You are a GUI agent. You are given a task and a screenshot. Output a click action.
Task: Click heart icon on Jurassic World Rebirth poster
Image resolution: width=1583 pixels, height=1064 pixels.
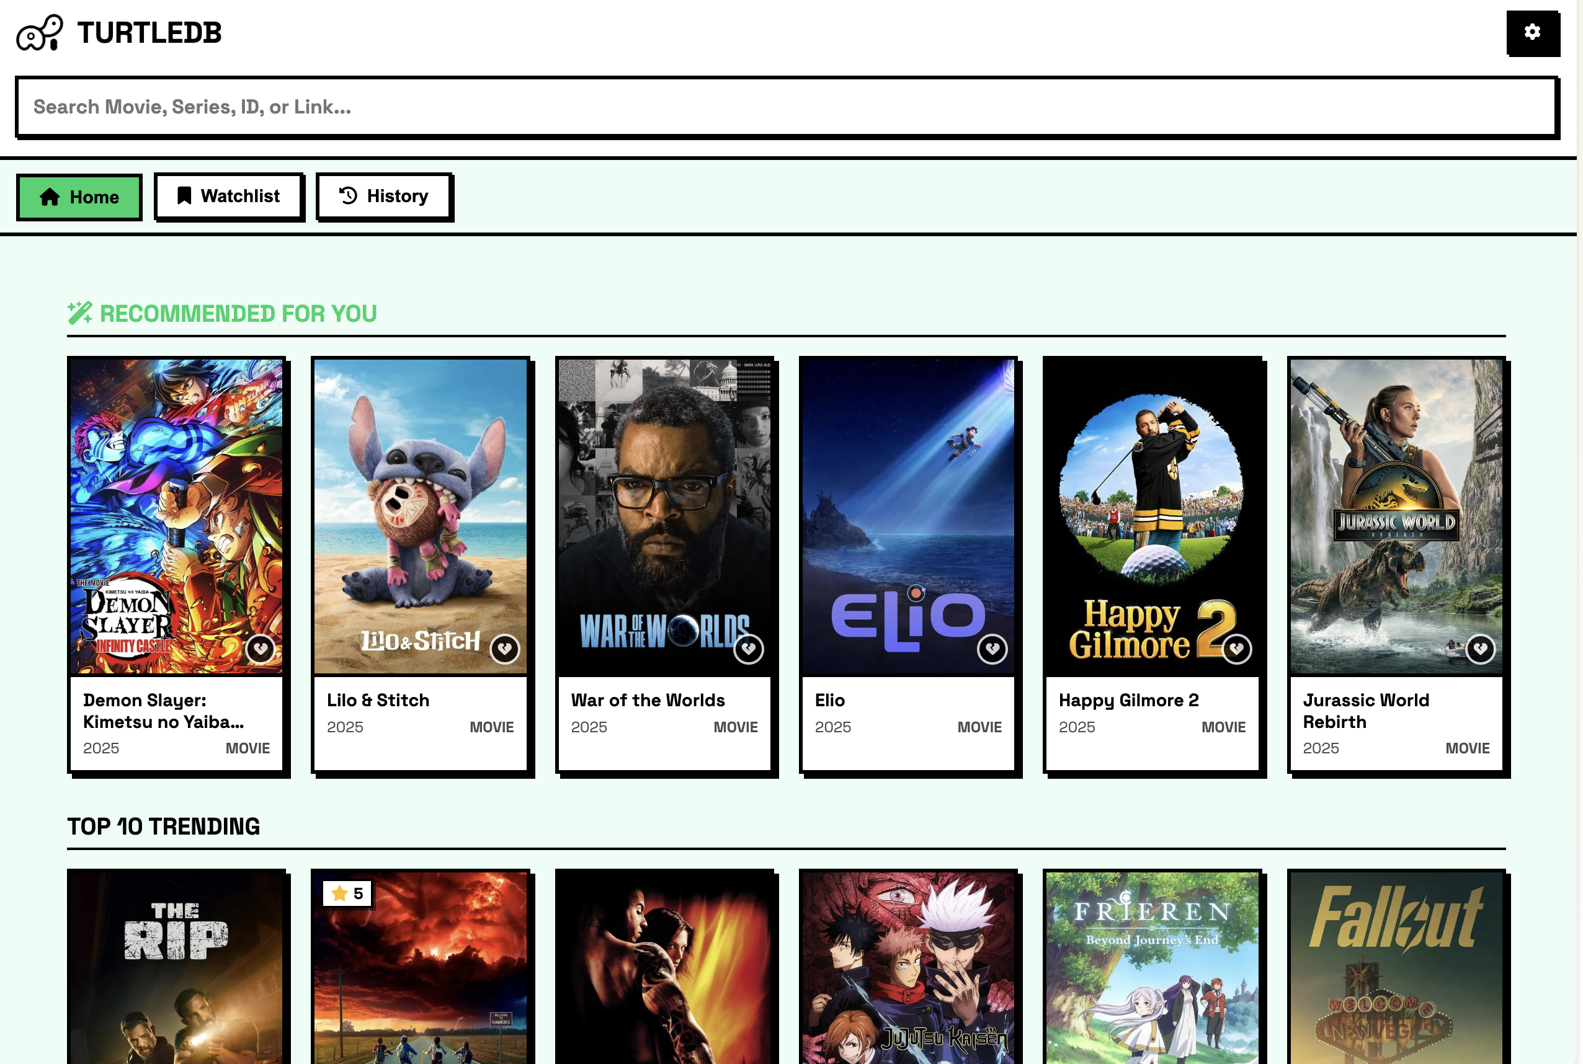click(1480, 649)
